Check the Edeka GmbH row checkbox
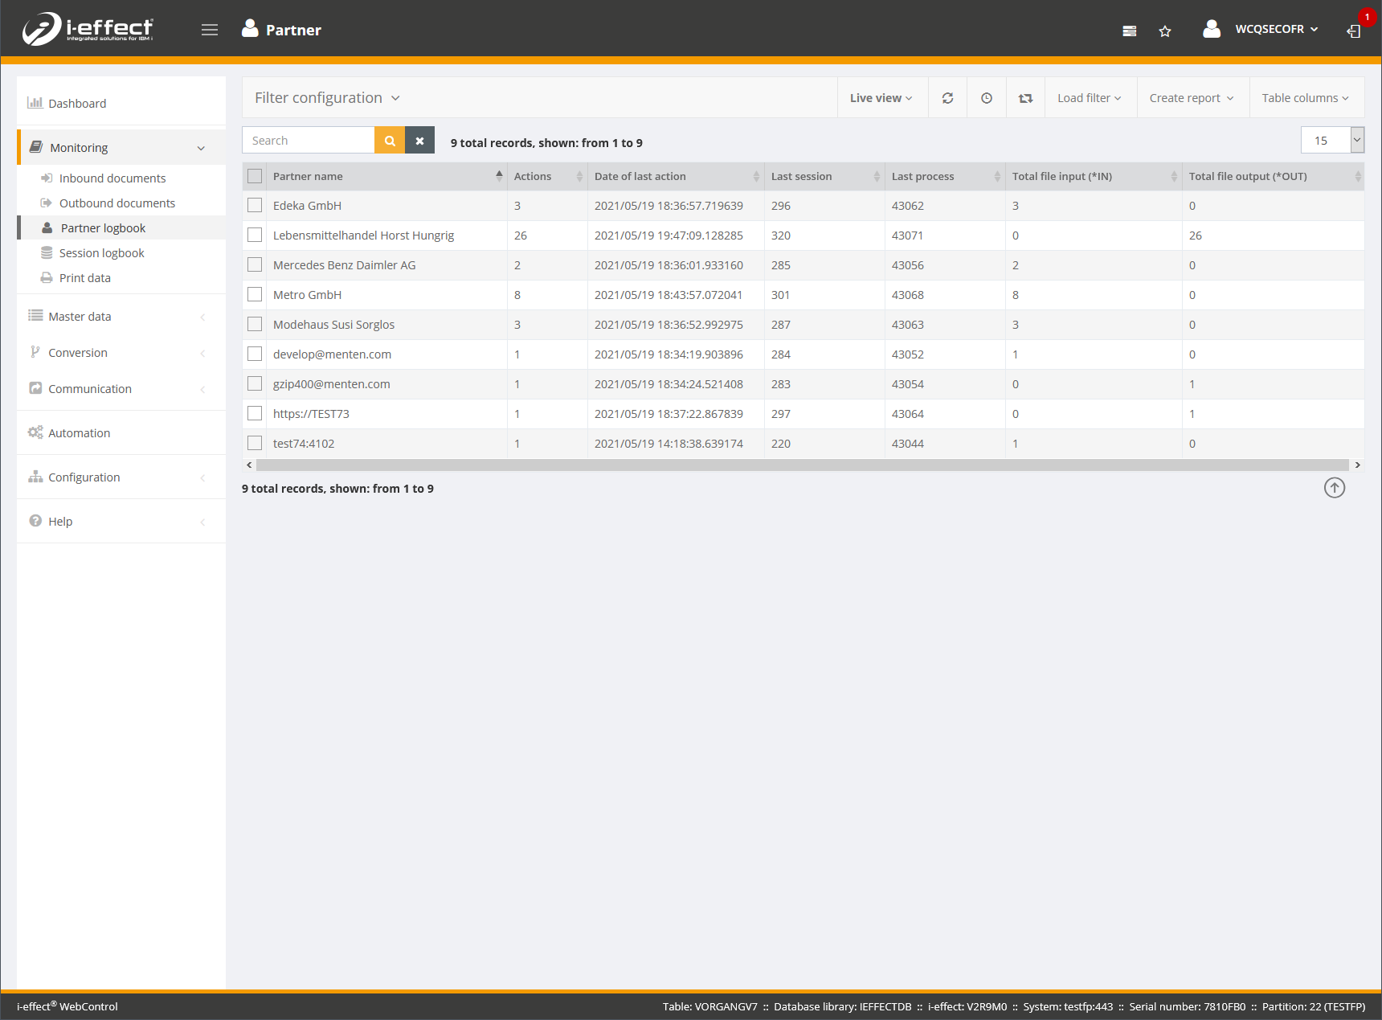 [x=255, y=206]
